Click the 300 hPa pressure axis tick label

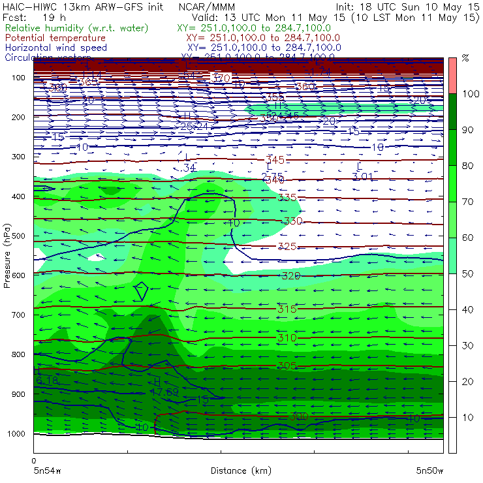click(18, 157)
